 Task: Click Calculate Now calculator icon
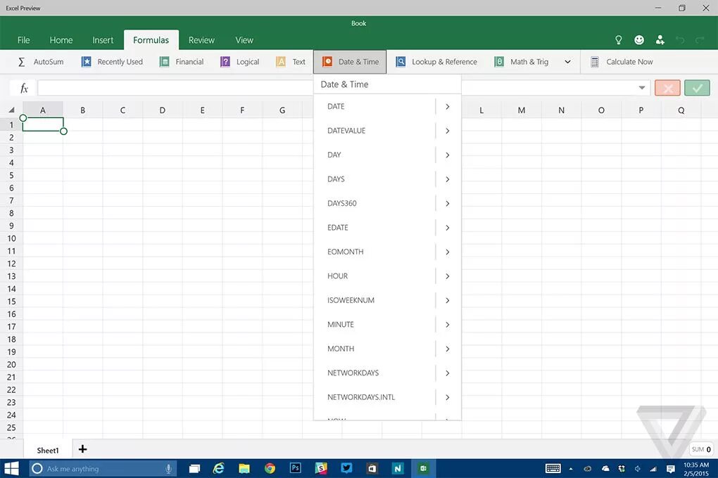594,62
